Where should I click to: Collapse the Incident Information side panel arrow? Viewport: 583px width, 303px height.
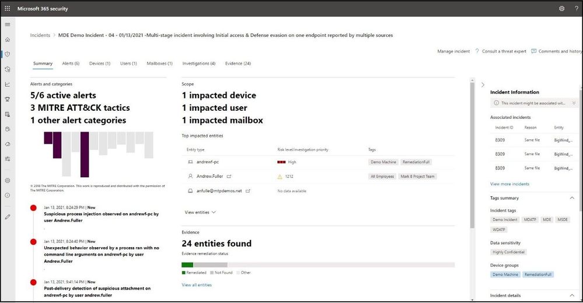pos(483,84)
